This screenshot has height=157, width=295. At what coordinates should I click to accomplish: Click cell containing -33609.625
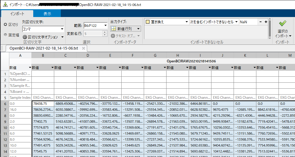(110, 146)
